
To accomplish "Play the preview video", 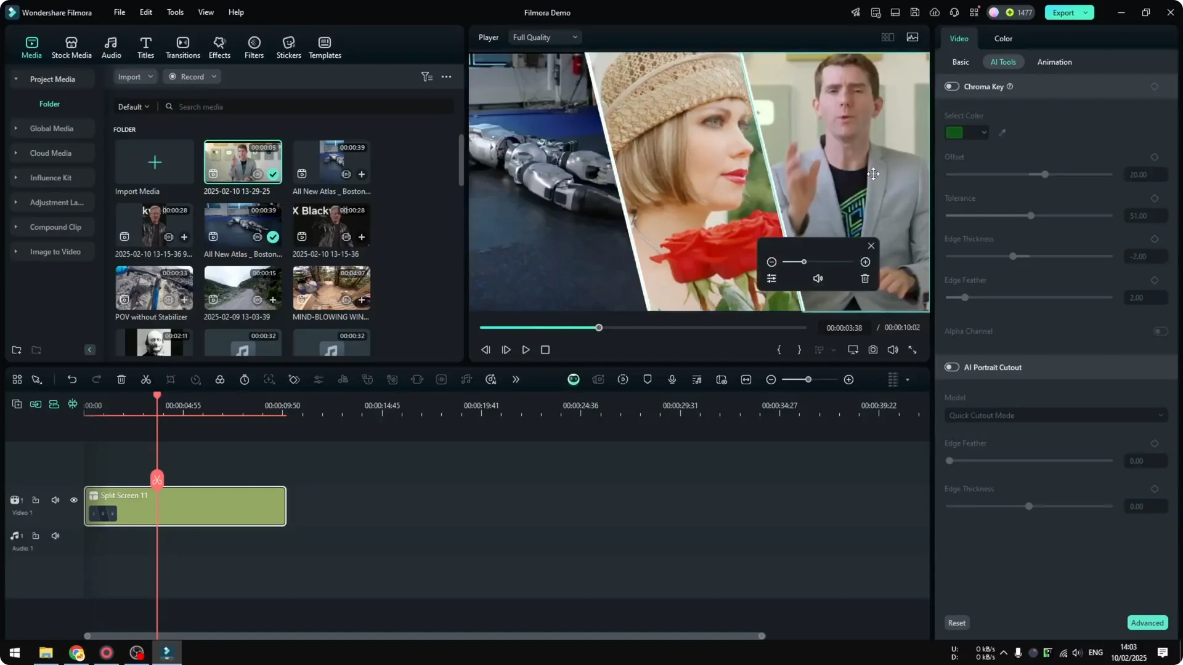I will 526,350.
